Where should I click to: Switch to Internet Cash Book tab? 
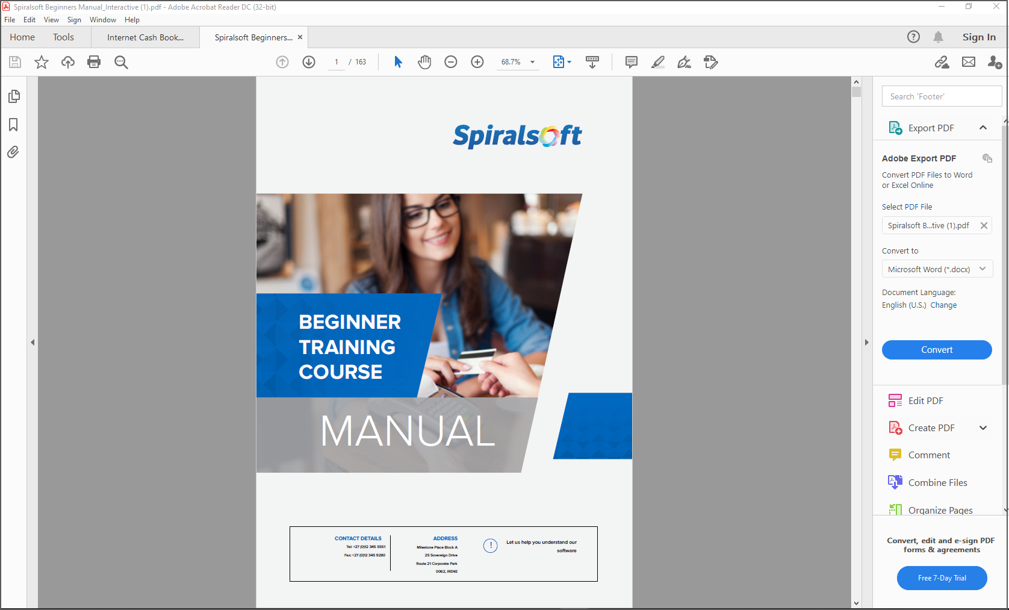(146, 37)
